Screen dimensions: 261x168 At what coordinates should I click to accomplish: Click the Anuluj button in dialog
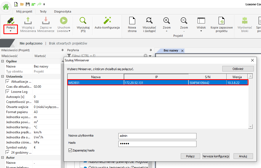[x=243, y=156]
